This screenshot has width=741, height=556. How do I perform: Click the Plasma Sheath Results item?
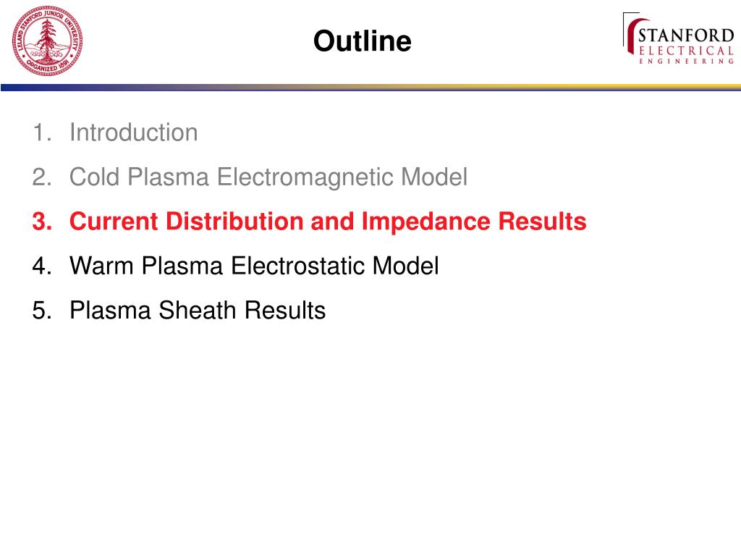pyautogui.click(x=198, y=310)
